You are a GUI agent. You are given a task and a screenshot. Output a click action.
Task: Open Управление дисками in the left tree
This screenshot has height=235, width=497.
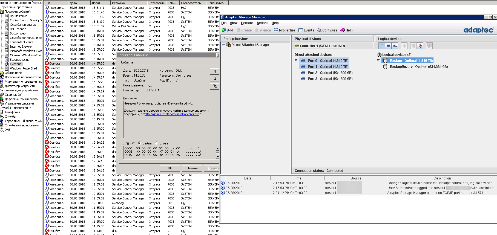19,103
